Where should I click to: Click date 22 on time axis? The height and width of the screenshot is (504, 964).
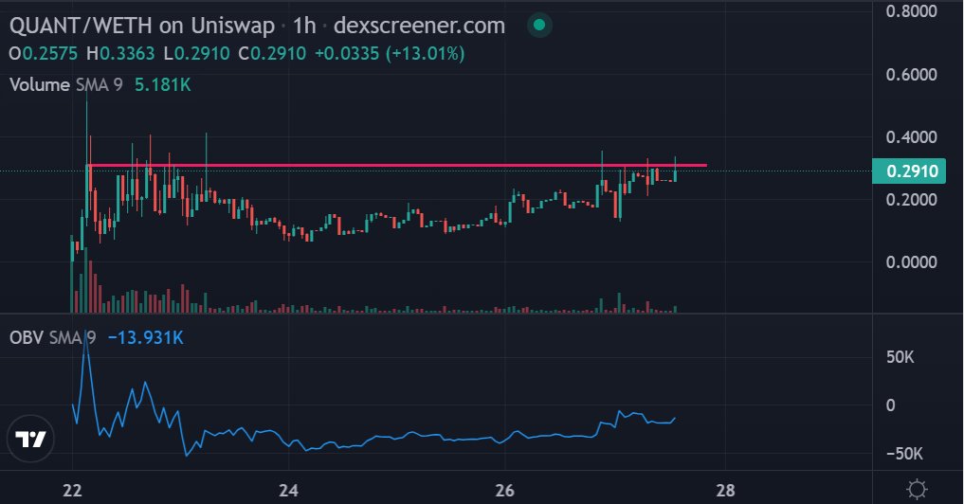73,490
